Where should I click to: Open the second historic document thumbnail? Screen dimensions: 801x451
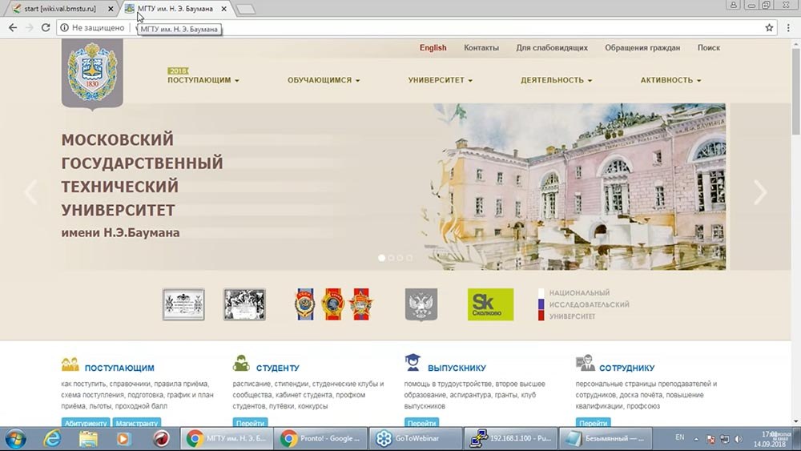click(244, 304)
